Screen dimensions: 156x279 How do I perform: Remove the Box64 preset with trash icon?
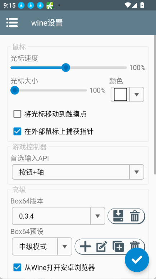[x=135, y=245]
